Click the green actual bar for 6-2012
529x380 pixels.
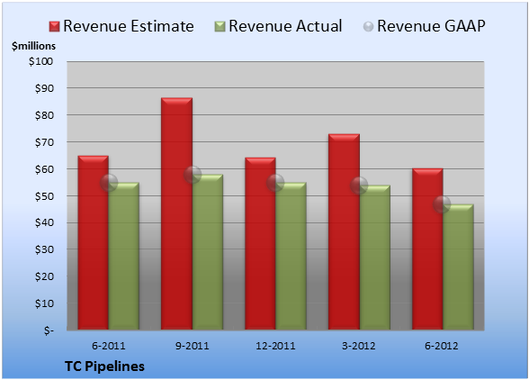[x=458, y=267]
